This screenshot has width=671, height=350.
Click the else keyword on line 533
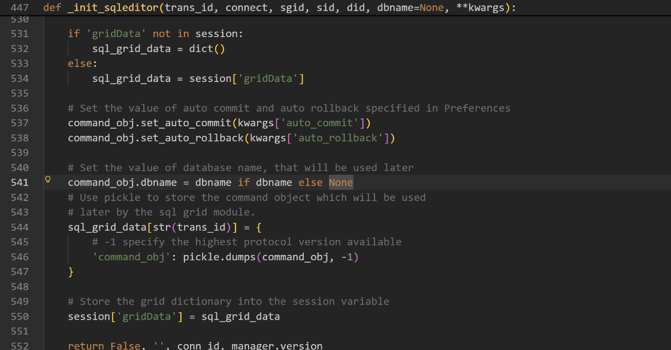(x=80, y=64)
